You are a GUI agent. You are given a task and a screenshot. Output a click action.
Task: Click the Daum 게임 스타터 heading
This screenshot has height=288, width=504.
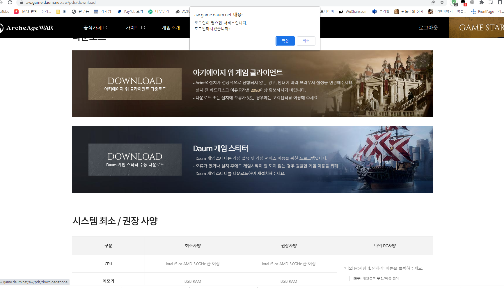pos(221,149)
